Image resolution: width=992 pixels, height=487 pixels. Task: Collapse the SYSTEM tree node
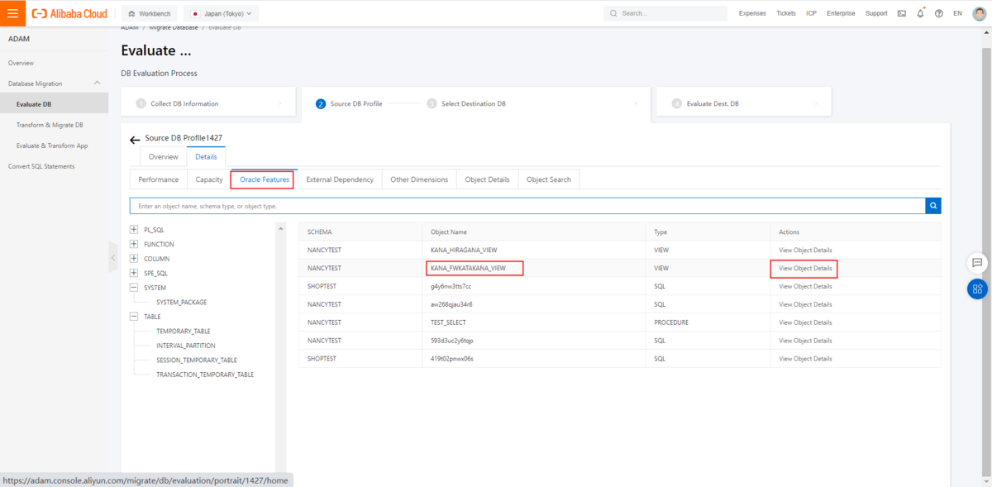(x=134, y=288)
